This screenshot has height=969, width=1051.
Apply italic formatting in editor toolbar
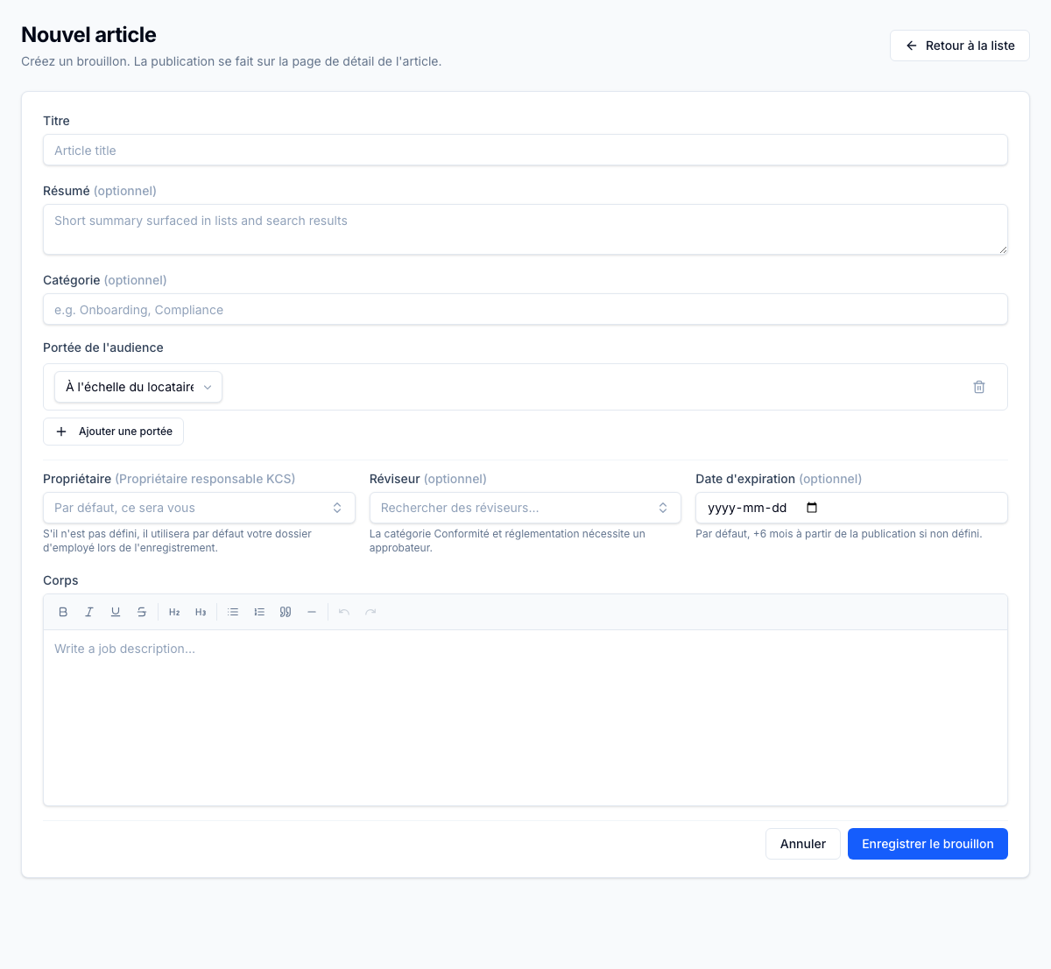(x=89, y=612)
